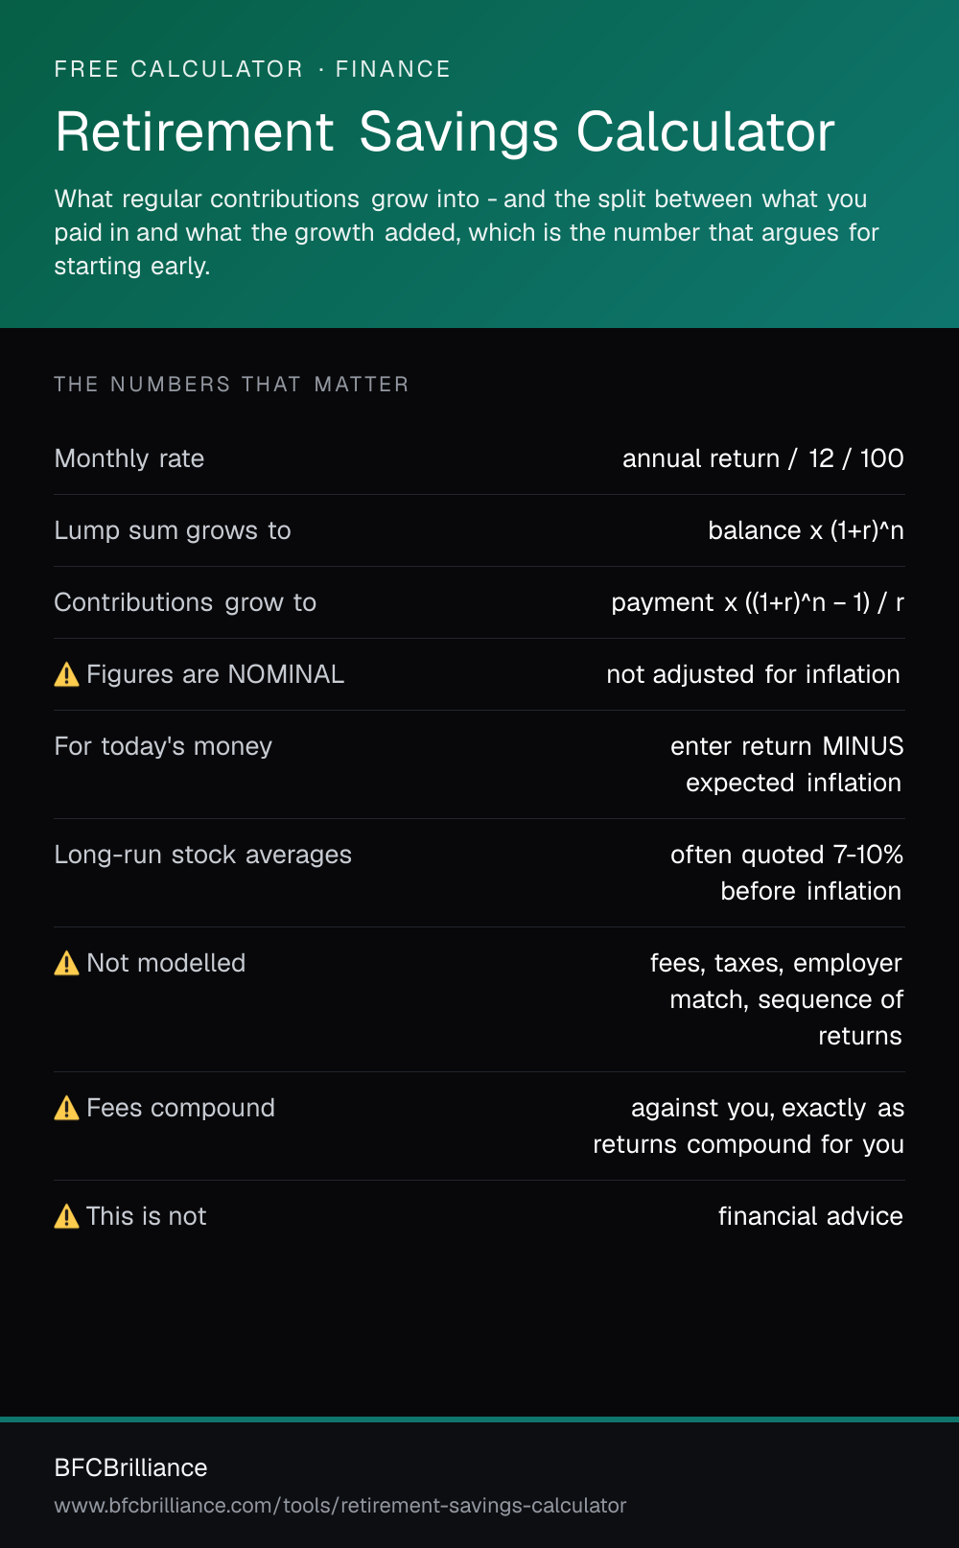The width and height of the screenshot is (959, 1548).
Task: Select the Contributions grow to label
Action: pyautogui.click(x=185, y=602)
